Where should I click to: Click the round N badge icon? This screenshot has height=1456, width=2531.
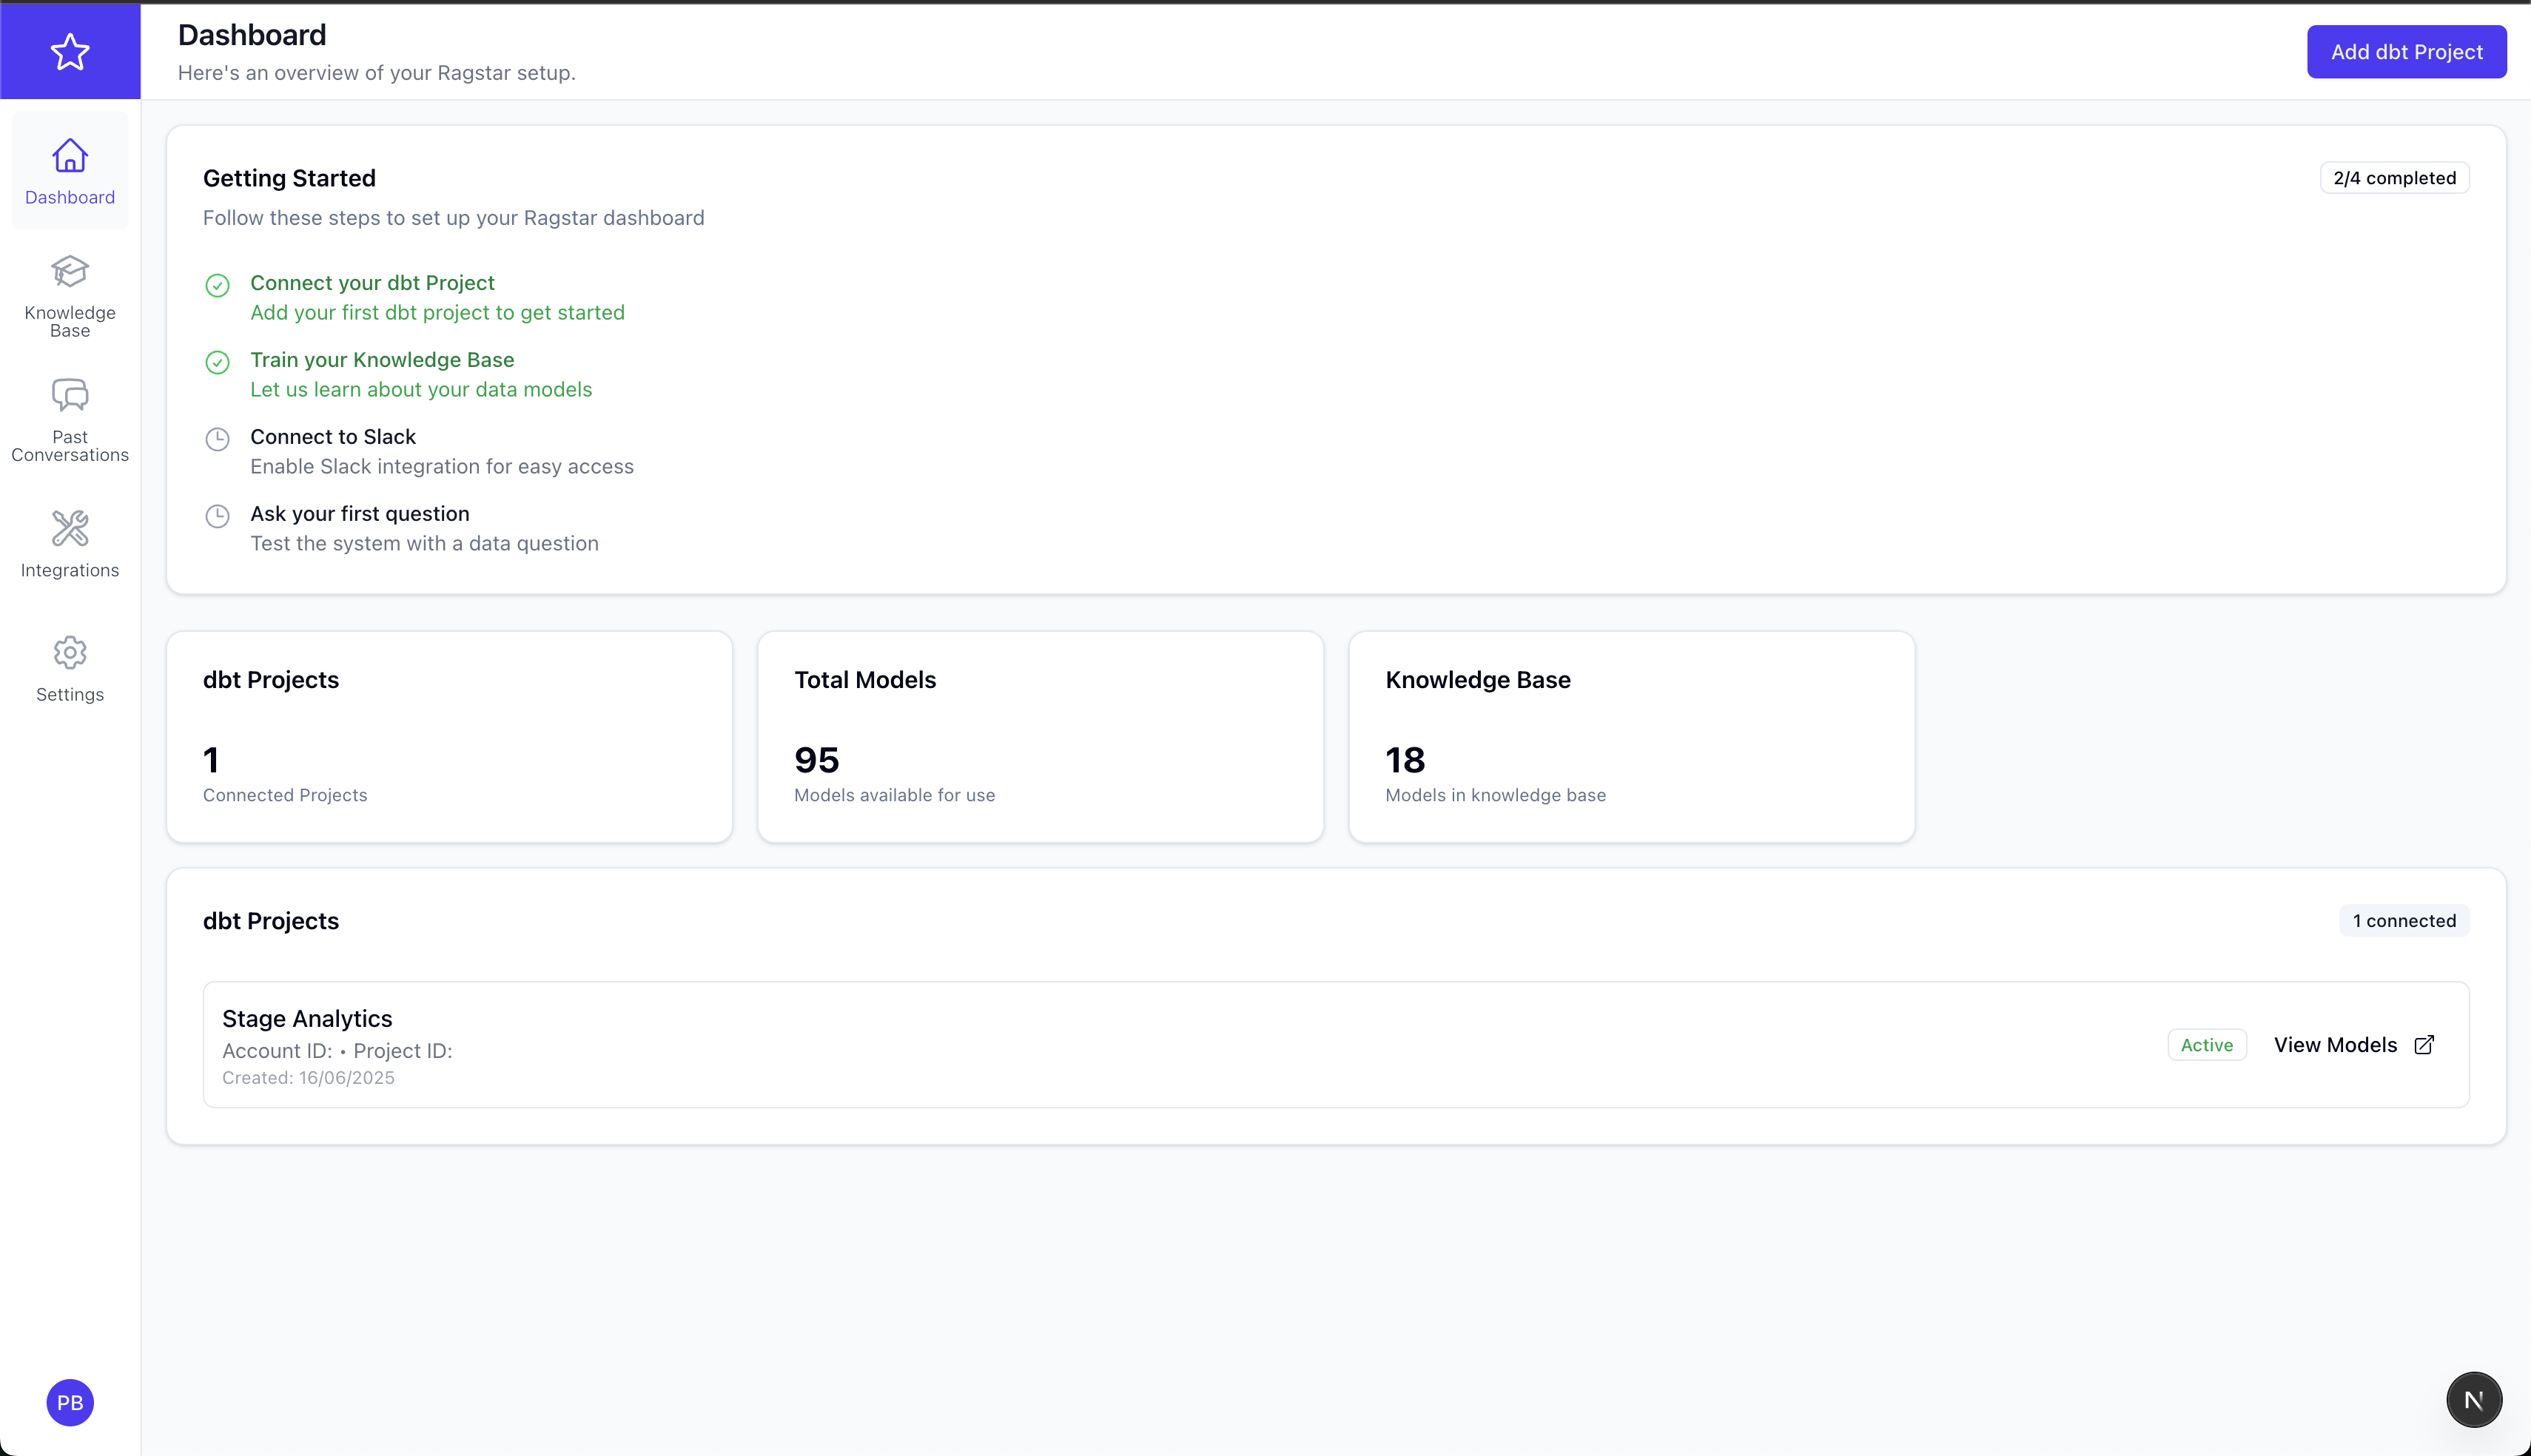coord(2473,1400)
